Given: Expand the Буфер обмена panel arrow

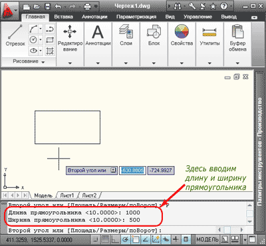Looking at the screenshot, I should click(x=237, y=63).
